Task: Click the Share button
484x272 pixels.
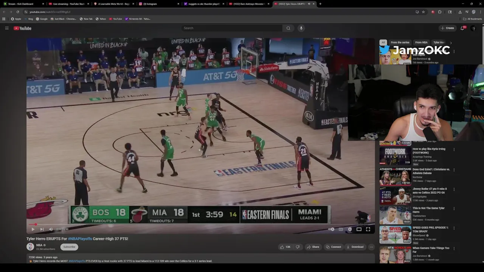Action: click(313, 247)
